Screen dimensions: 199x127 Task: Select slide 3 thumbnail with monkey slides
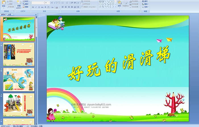coord(19,79)
